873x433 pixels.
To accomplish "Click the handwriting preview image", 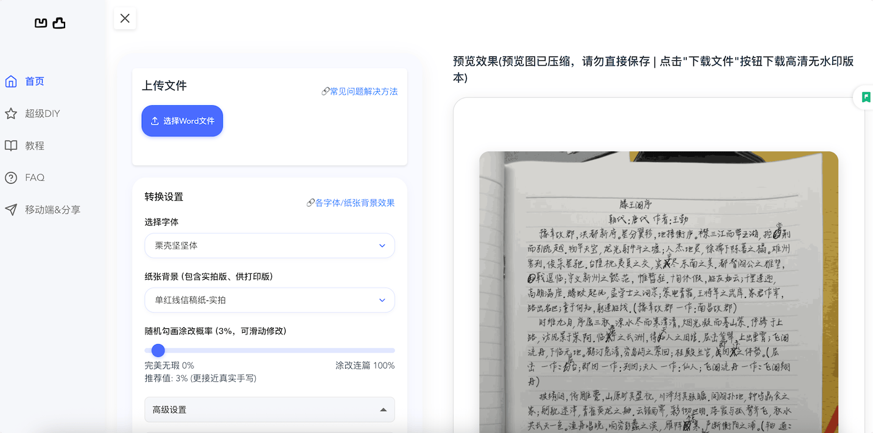I will click(659, 292).
